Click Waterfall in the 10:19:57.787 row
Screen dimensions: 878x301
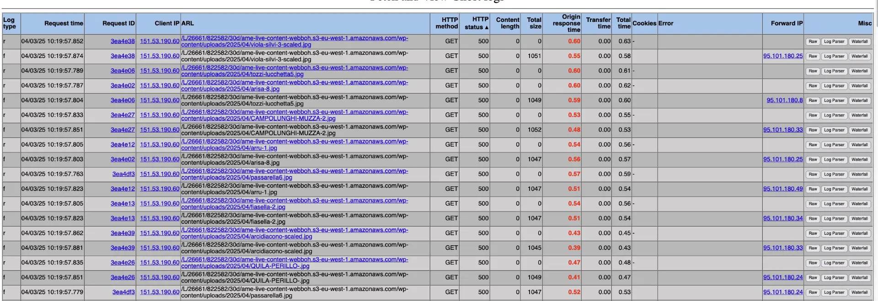[859, 86]
